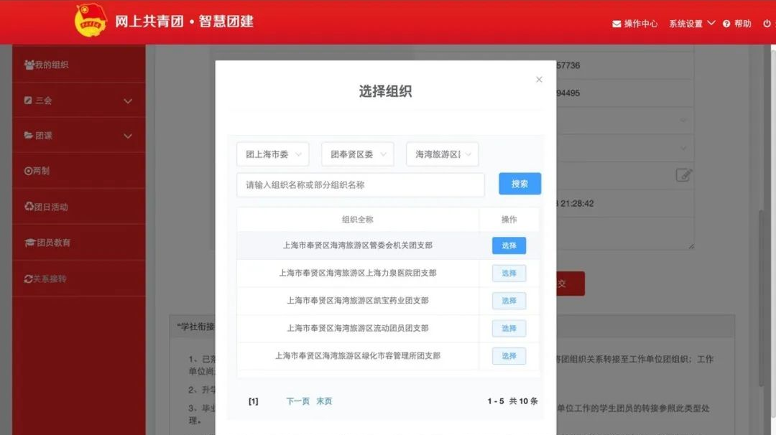Select 上海市奉贤区海湾旅游区管委会机关团支部
This screenshot has width=776, height=435.
click(508, 245)
